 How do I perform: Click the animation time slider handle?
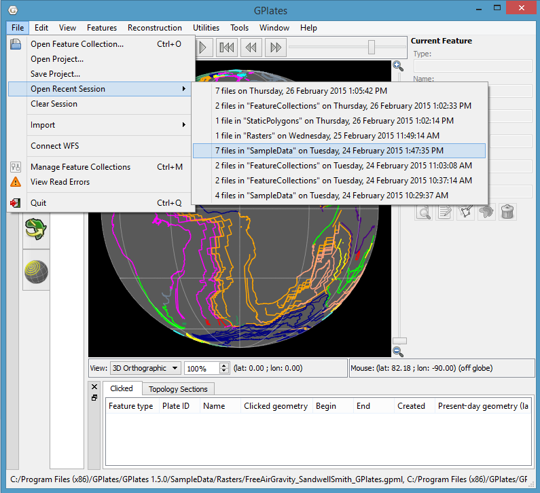(372, 47)
